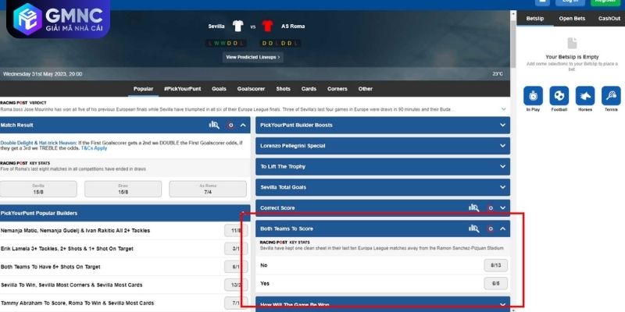The image size is (625, 312).
Task: Open the Football quick link icon
Action: click(x=559, y=96)
